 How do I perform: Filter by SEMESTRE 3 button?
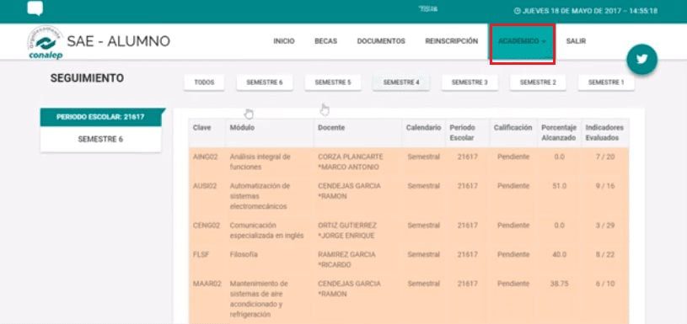(470, 82)
